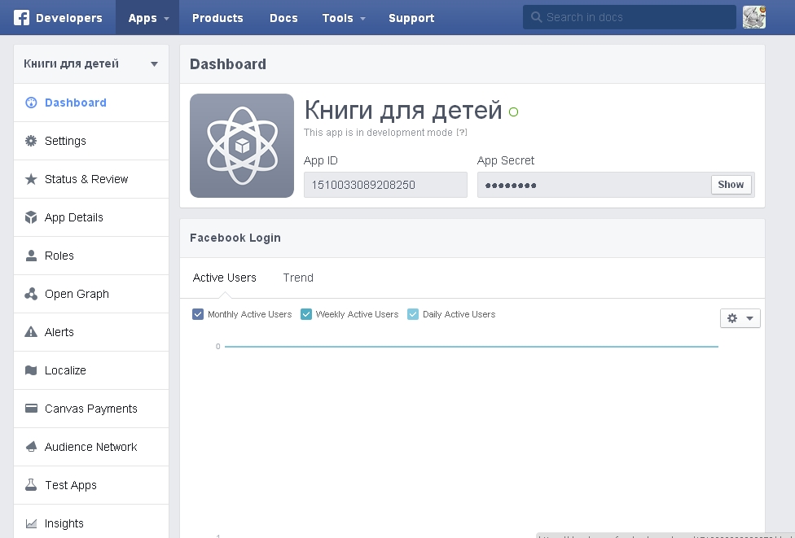Open Products in top navigation
795x538 pixels.
[x=217, y=18]
